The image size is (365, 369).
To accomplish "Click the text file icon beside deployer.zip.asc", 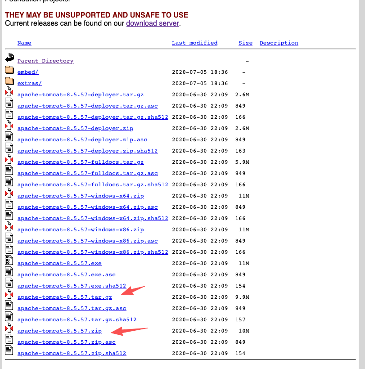I will (x=9, y=136).
